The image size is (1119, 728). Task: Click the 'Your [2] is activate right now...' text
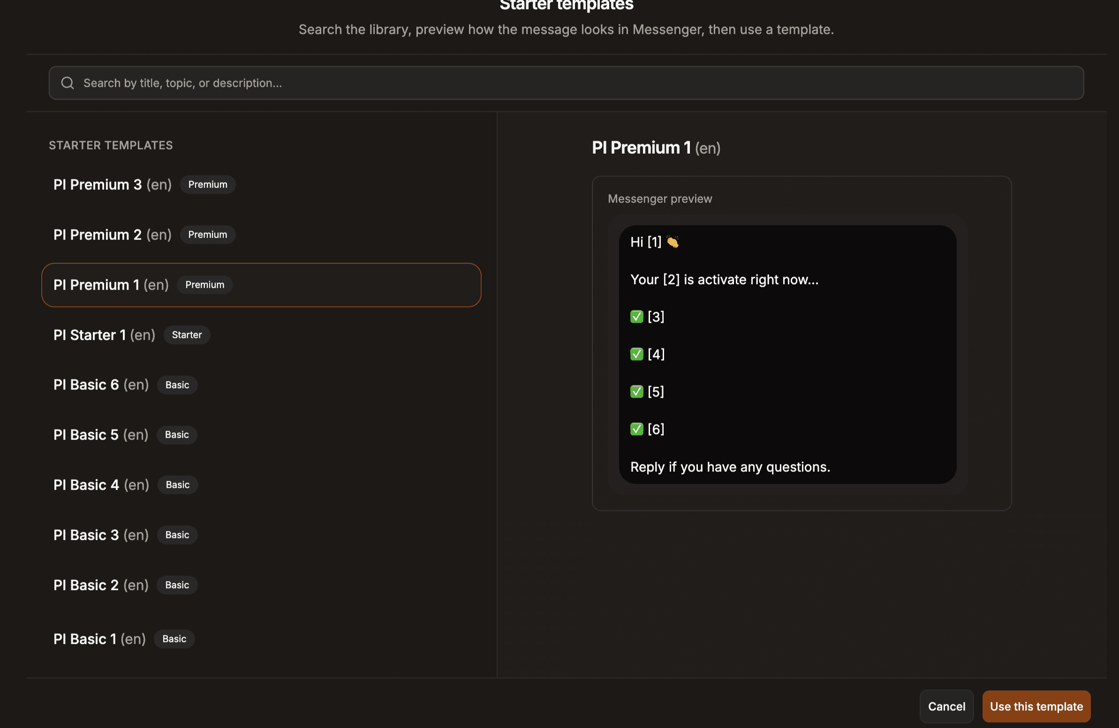click(724, 280)
